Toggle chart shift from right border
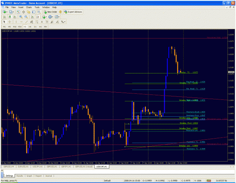This screenshot has width=236, height=183. [38, 17]
